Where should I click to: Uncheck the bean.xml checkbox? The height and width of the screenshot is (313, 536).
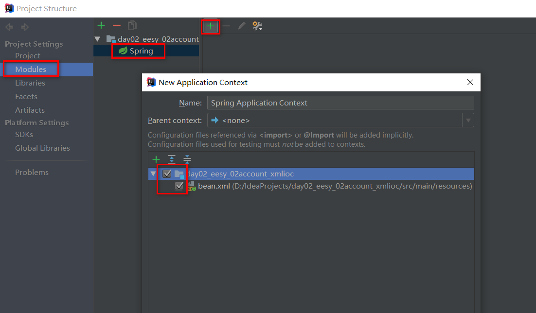tap(179, 186)
